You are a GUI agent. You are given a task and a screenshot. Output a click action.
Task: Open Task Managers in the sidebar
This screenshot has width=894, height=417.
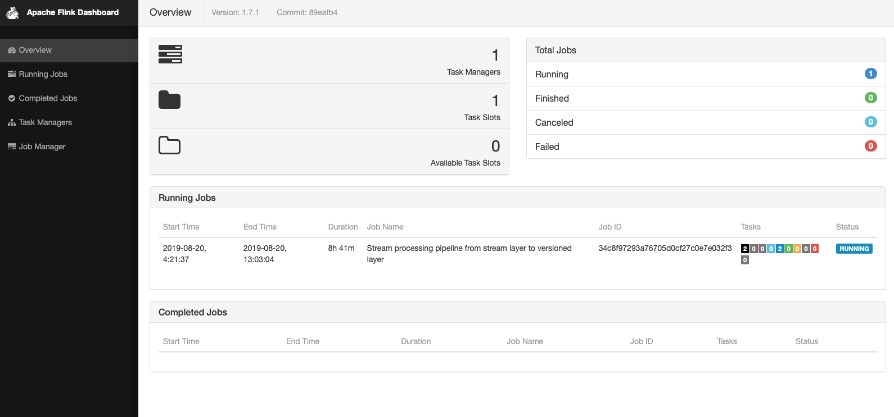pos(69,122)
